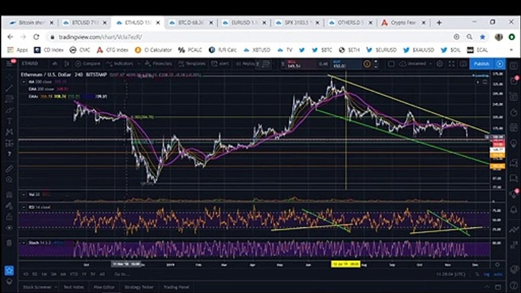521x293 pixels.
Task: Open chart settings gear icon
Action: tap(440, 64)
